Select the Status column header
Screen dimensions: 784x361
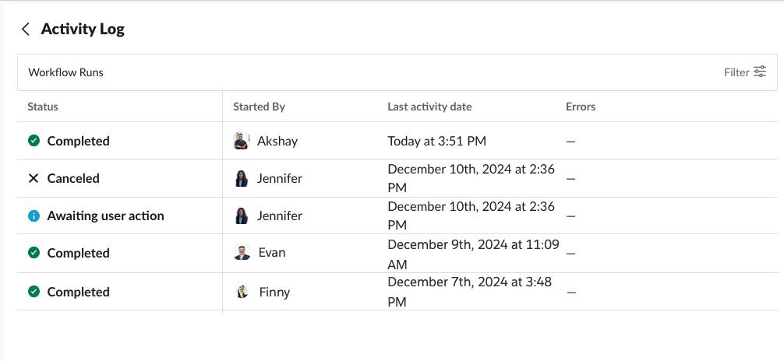43,107
